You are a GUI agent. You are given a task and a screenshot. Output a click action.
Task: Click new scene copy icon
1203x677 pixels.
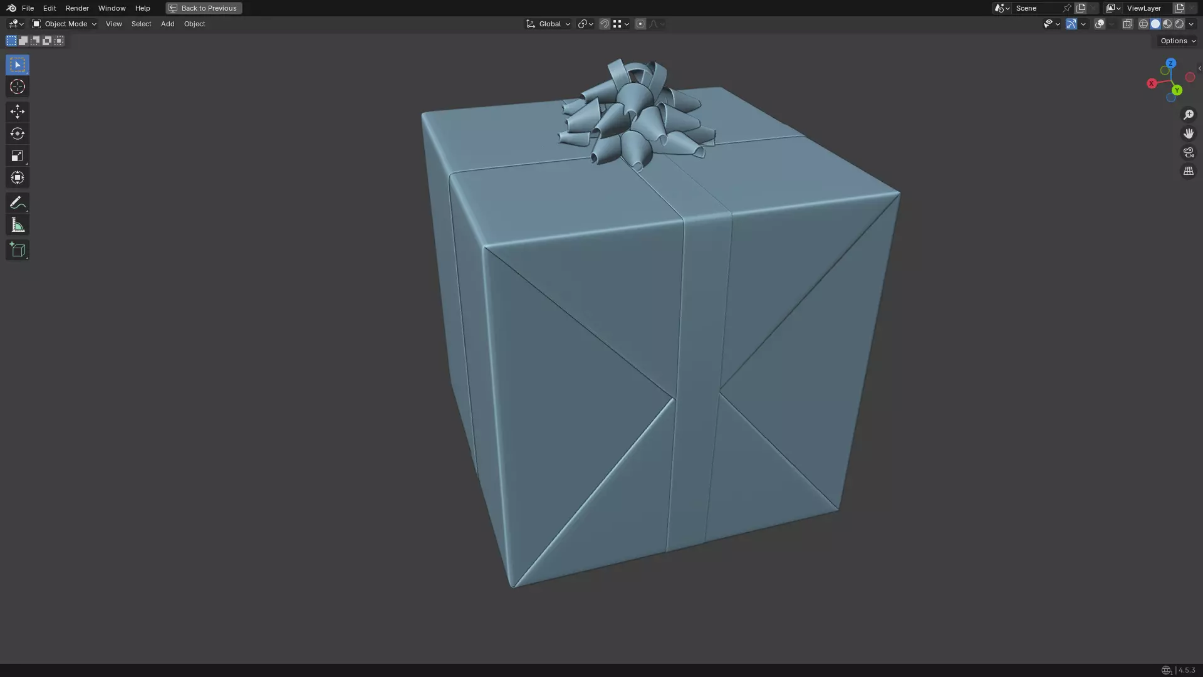pos(1081,8)
